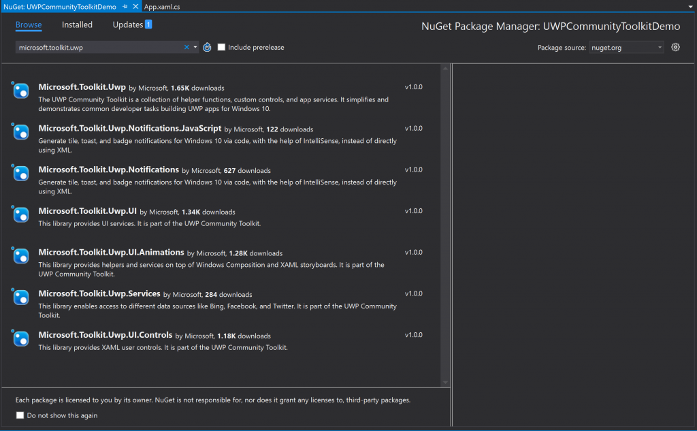Click the Bing, Facebook, and Twitter description text
The height and width of the screenshot is (431, 697).
coord(217,310)
